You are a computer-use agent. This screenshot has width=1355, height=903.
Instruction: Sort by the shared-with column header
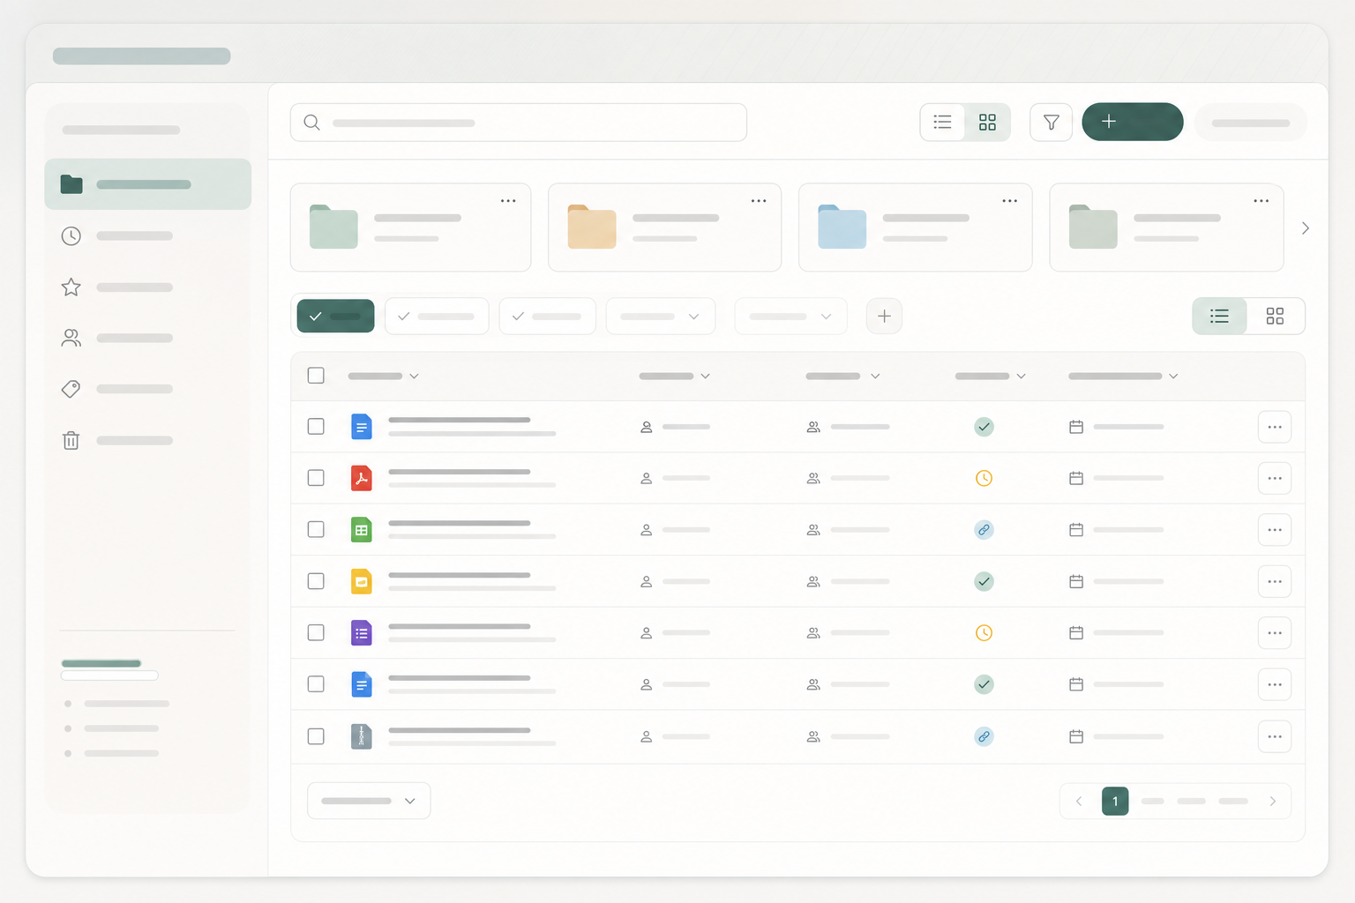(x=842, y=376)
